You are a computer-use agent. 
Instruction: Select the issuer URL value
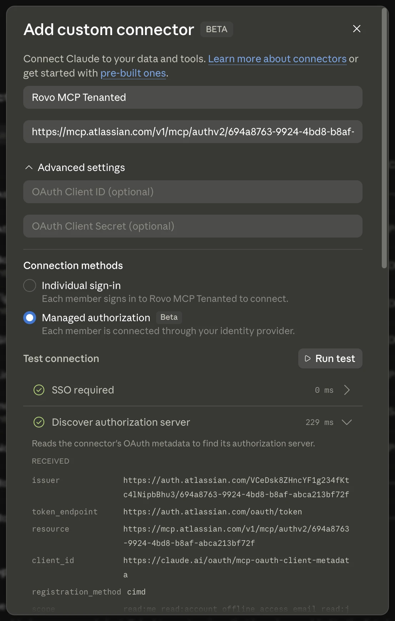236,487
